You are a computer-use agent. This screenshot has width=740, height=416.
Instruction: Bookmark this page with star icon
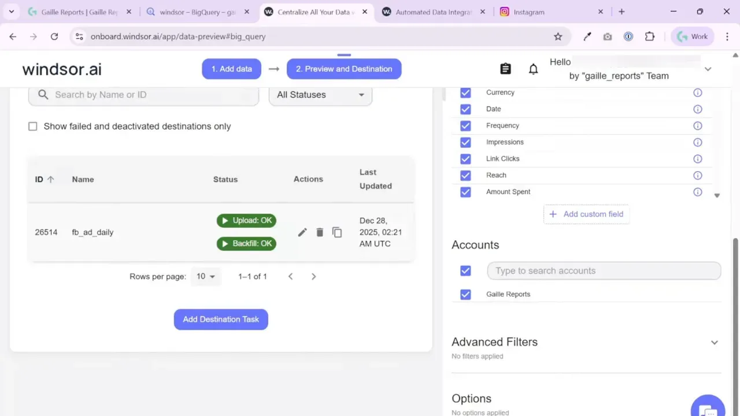tap(558, 36)
